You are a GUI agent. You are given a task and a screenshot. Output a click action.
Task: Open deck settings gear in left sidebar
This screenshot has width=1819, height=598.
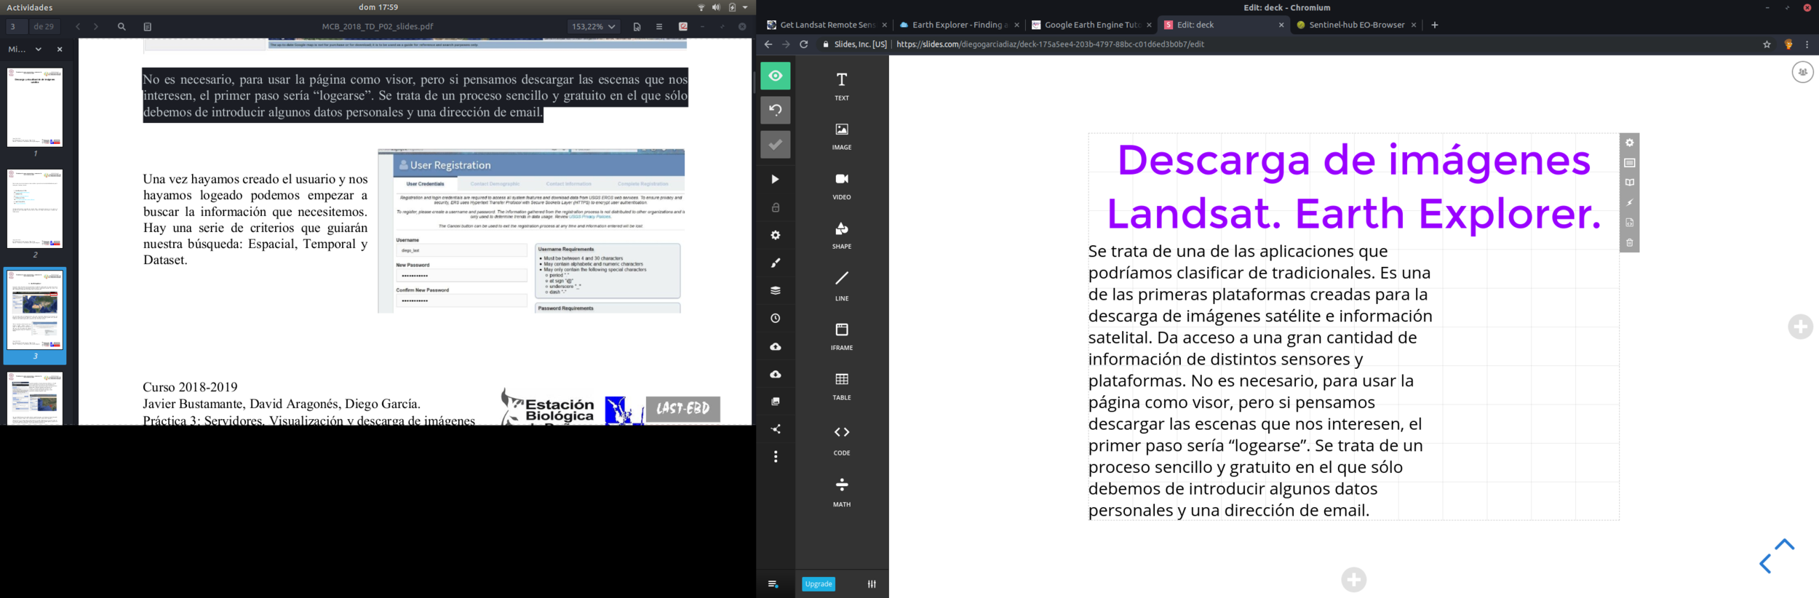(775, 235)
